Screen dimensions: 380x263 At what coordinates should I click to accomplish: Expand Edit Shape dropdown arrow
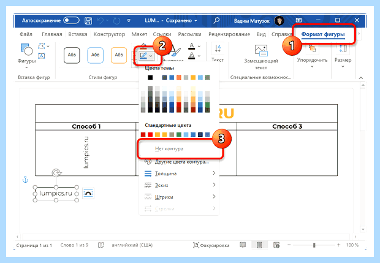pyautogui.click(x=48, y=46)
